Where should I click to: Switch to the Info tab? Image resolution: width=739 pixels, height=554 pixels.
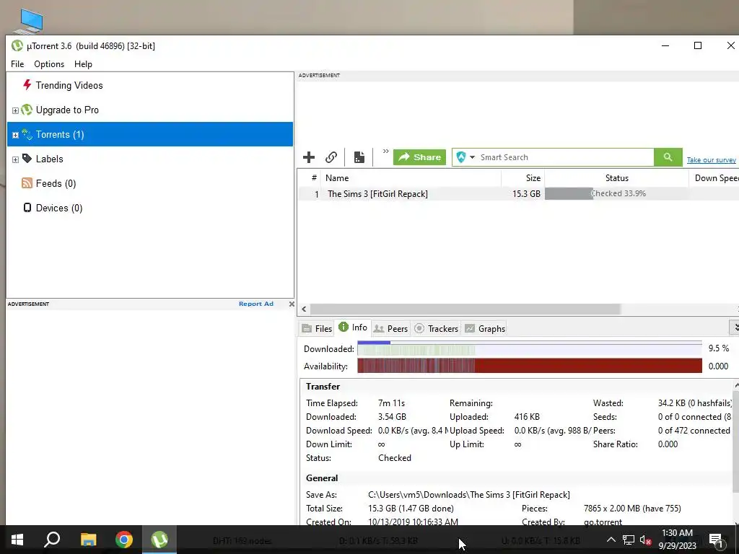(353, 327)
